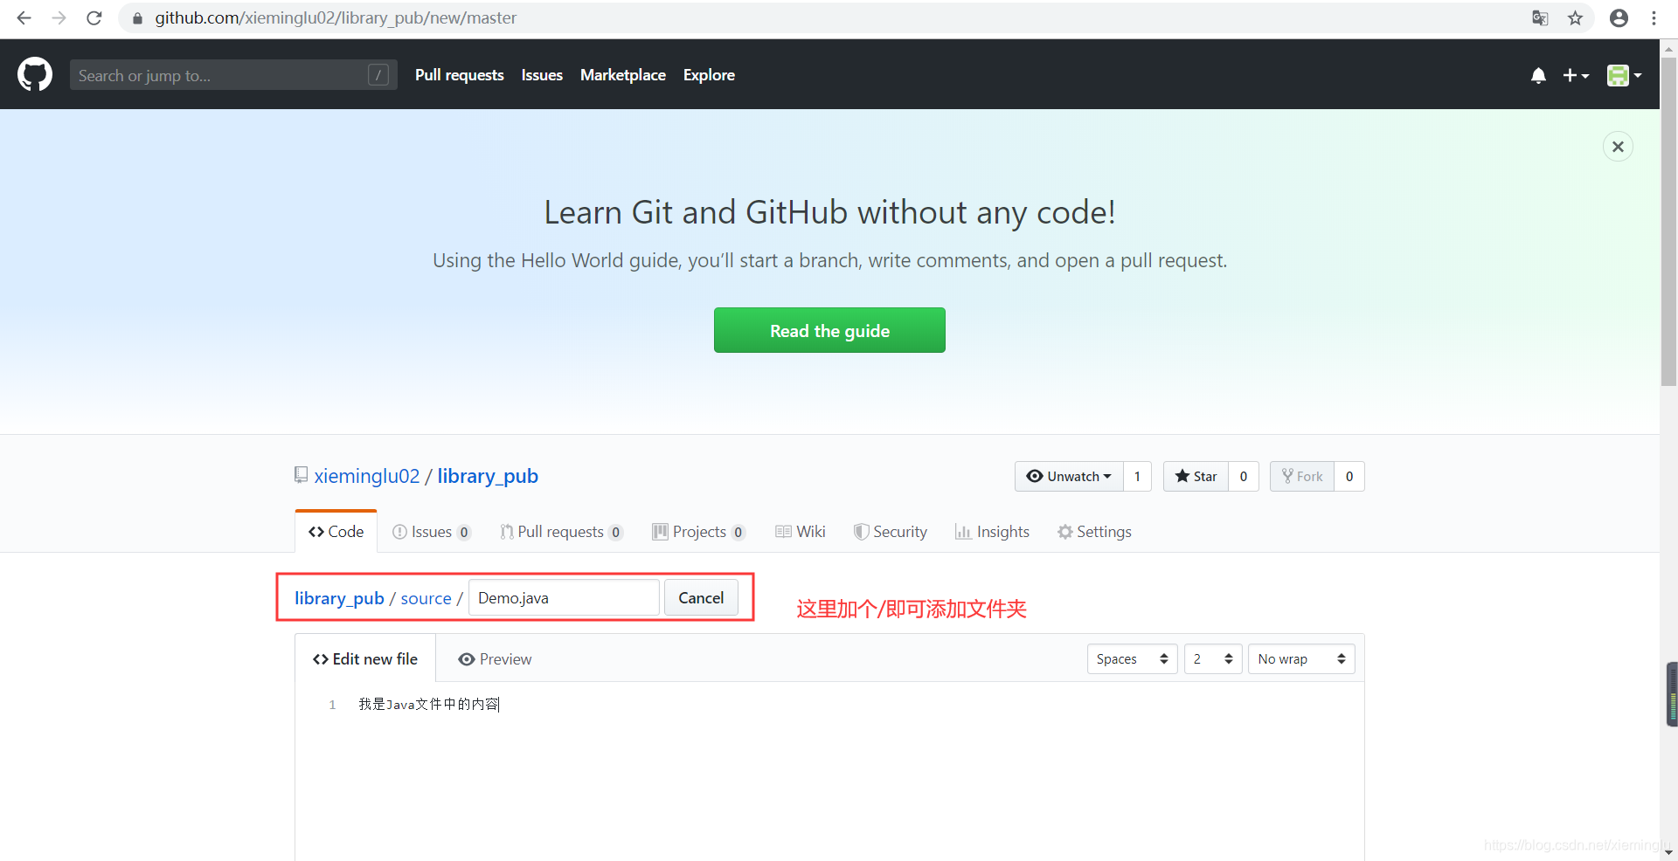This screenshot has width=1678, height=861.
Task: Cancel the new file creation
Action: 701,598
